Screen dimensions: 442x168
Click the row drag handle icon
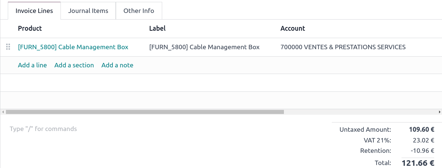8,47
